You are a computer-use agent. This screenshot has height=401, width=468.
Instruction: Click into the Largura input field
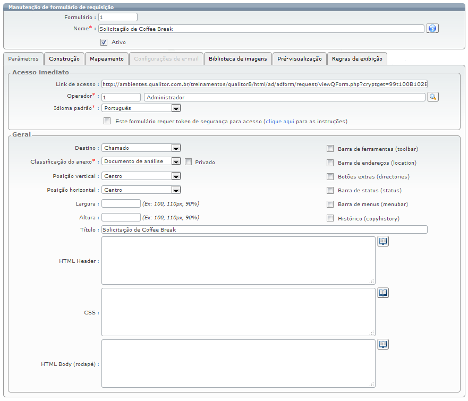121,203
